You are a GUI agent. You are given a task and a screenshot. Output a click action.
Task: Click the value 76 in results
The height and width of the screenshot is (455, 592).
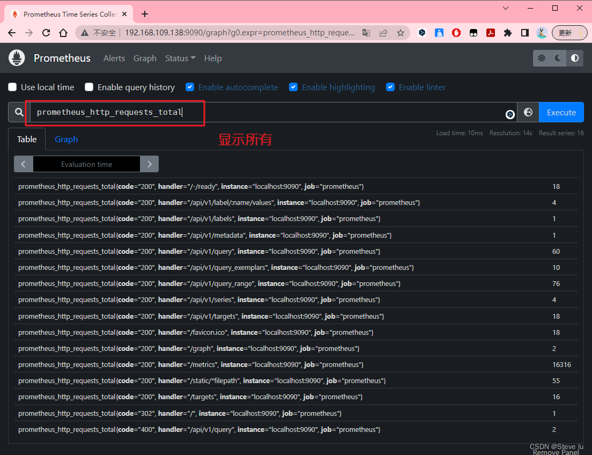point(556,283)
